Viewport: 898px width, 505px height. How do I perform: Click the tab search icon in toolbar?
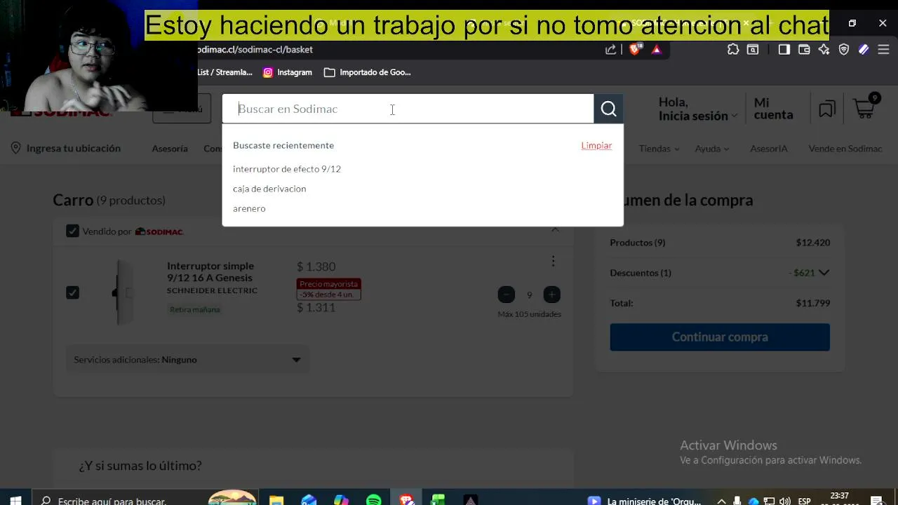(753, 49)
